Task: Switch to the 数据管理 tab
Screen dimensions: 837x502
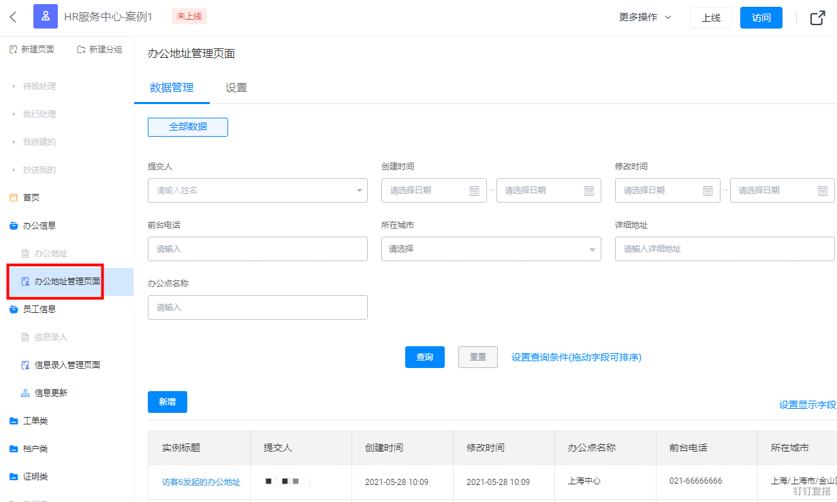Action: (172, 88)
